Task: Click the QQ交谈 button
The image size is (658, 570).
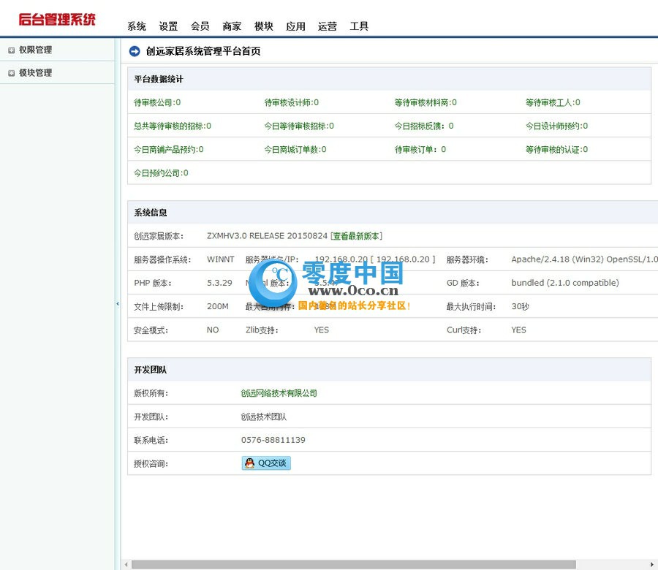Action: (x=265, y=463)
